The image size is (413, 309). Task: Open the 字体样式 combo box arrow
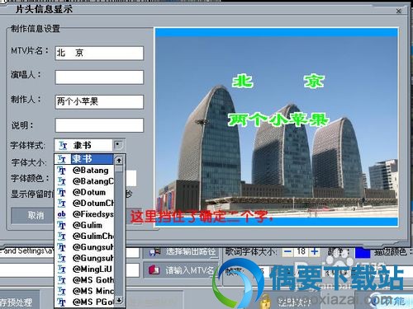118,145
